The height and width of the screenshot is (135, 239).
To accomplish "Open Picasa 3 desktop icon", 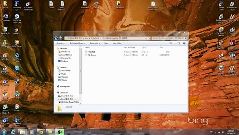I will tap(17, 108).
